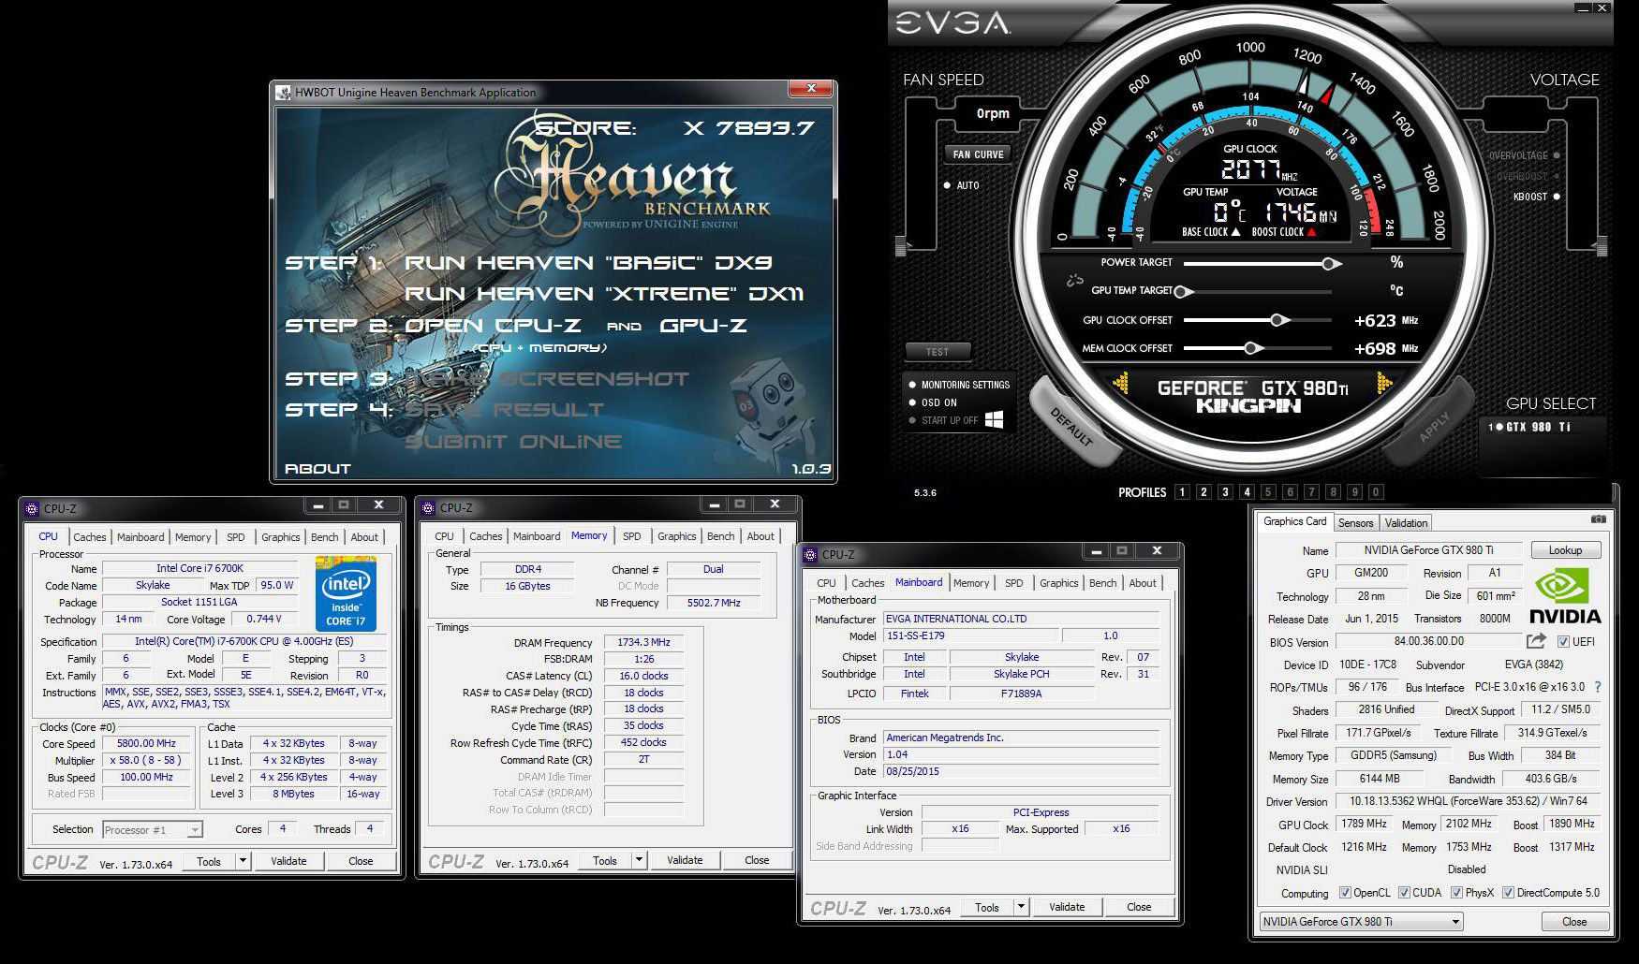
Task: Click the Lookup button in GPU-Z
Action: pyautogui.click(x=1566, y=550)
